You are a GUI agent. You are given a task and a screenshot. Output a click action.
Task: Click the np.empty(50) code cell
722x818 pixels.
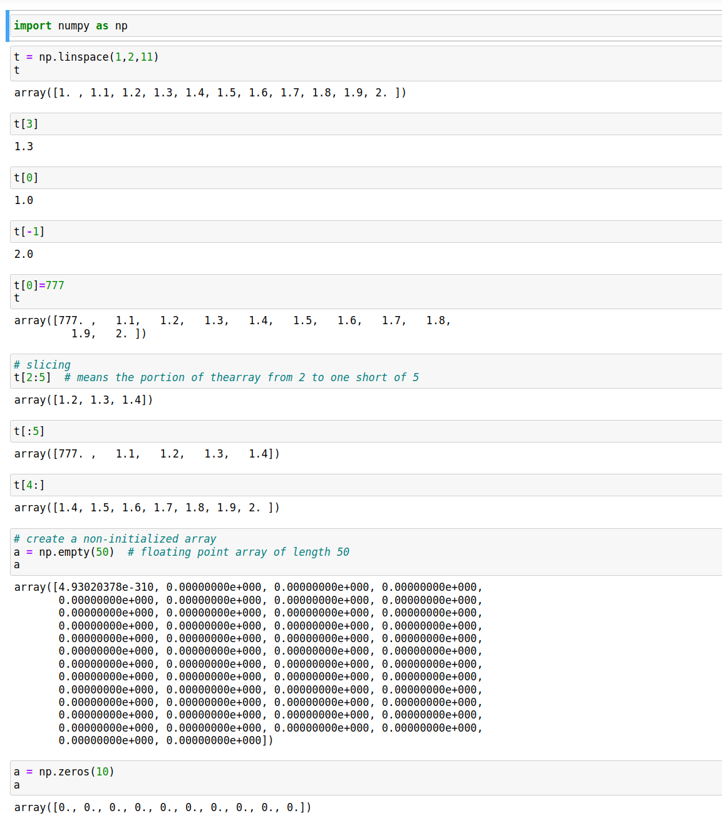click(x=366, y=551)
